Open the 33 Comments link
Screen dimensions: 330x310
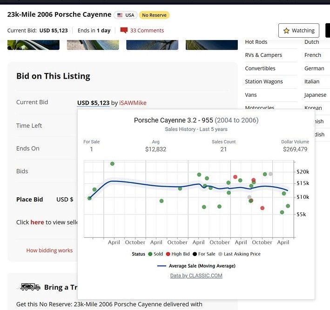click(147, 31)
